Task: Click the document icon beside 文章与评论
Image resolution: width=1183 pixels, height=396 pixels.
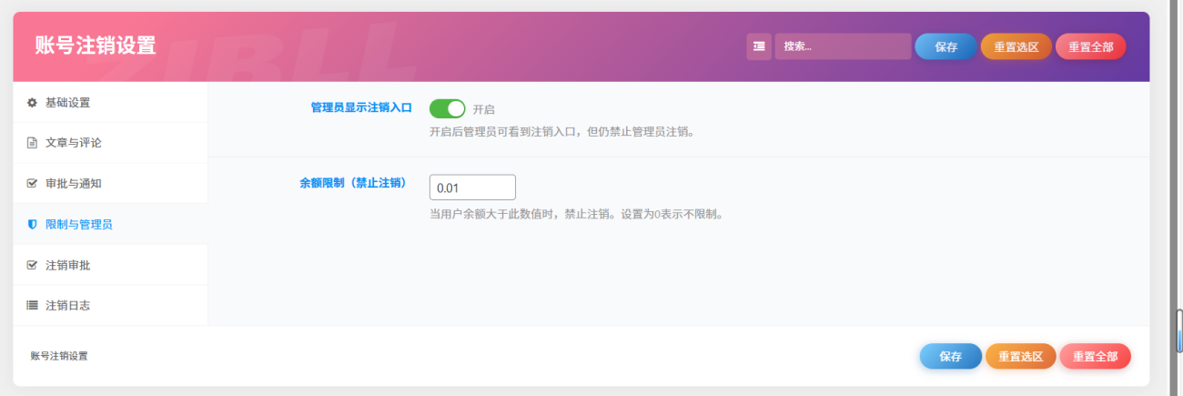Action: point(32,143)
